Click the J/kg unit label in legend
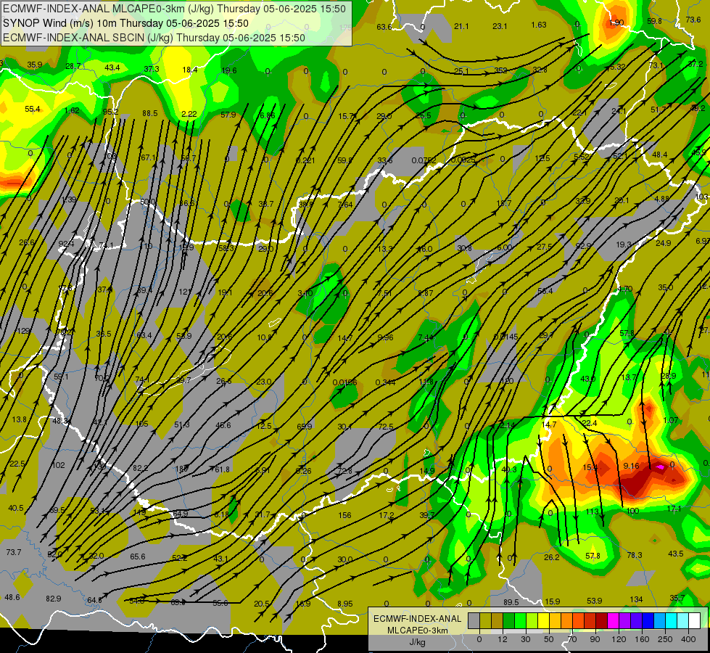The height and width of the screenshot is (653, 710). 417,642
